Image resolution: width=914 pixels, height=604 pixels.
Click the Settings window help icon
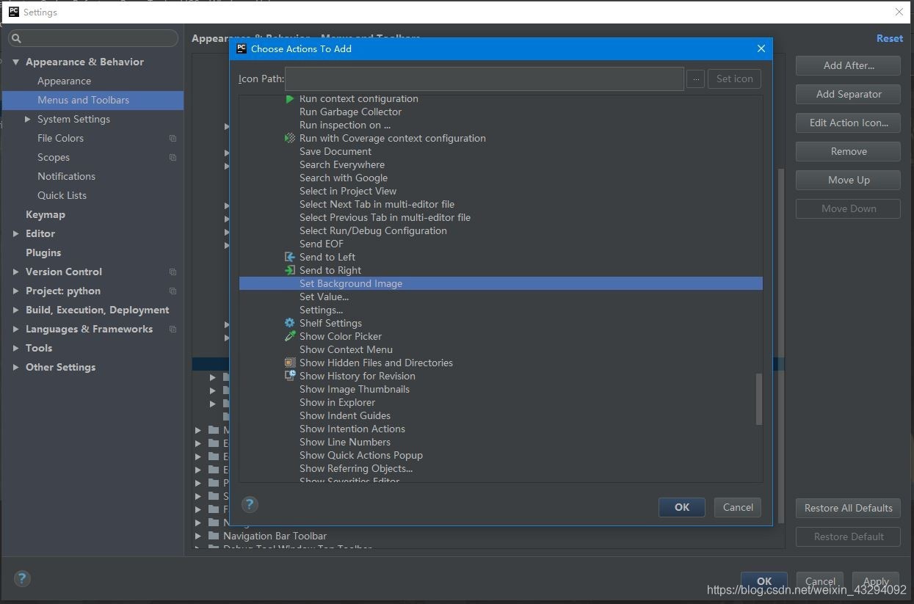pos(22,578)
